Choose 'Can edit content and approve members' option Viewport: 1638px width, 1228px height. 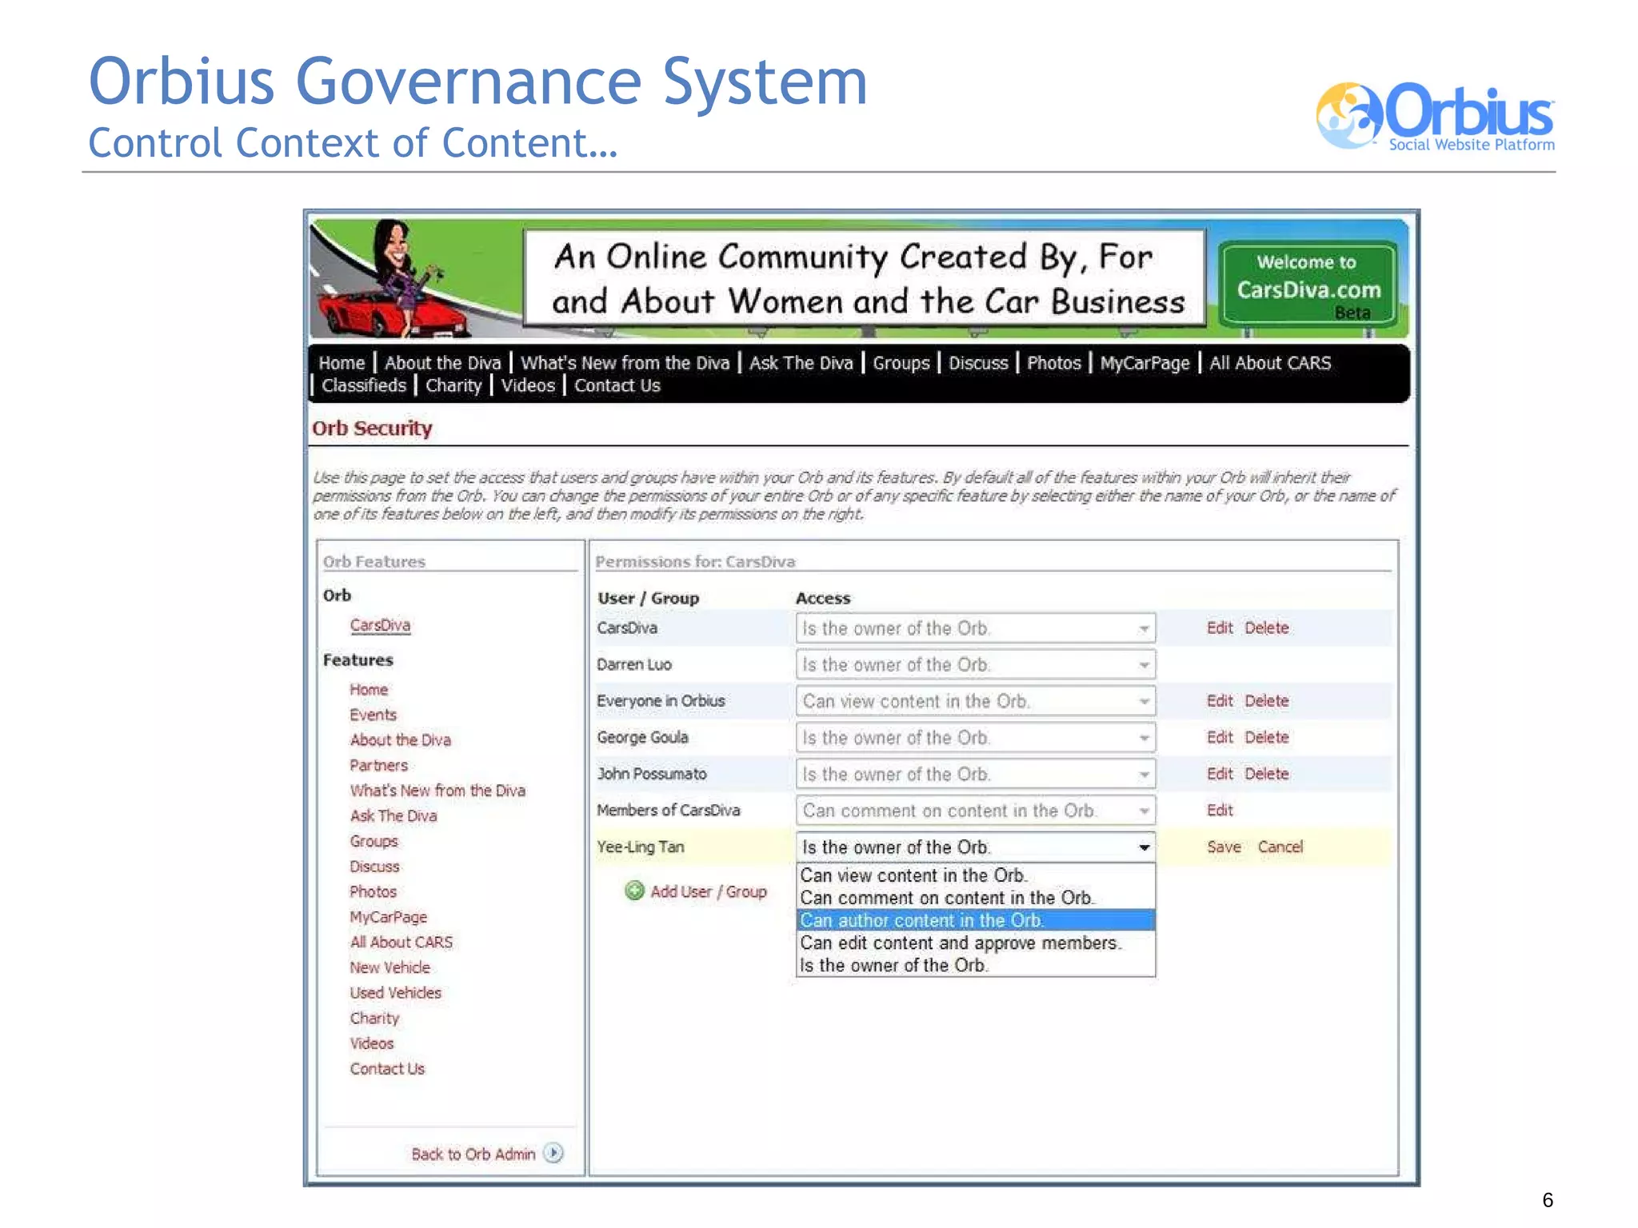(x=961, y=943)
